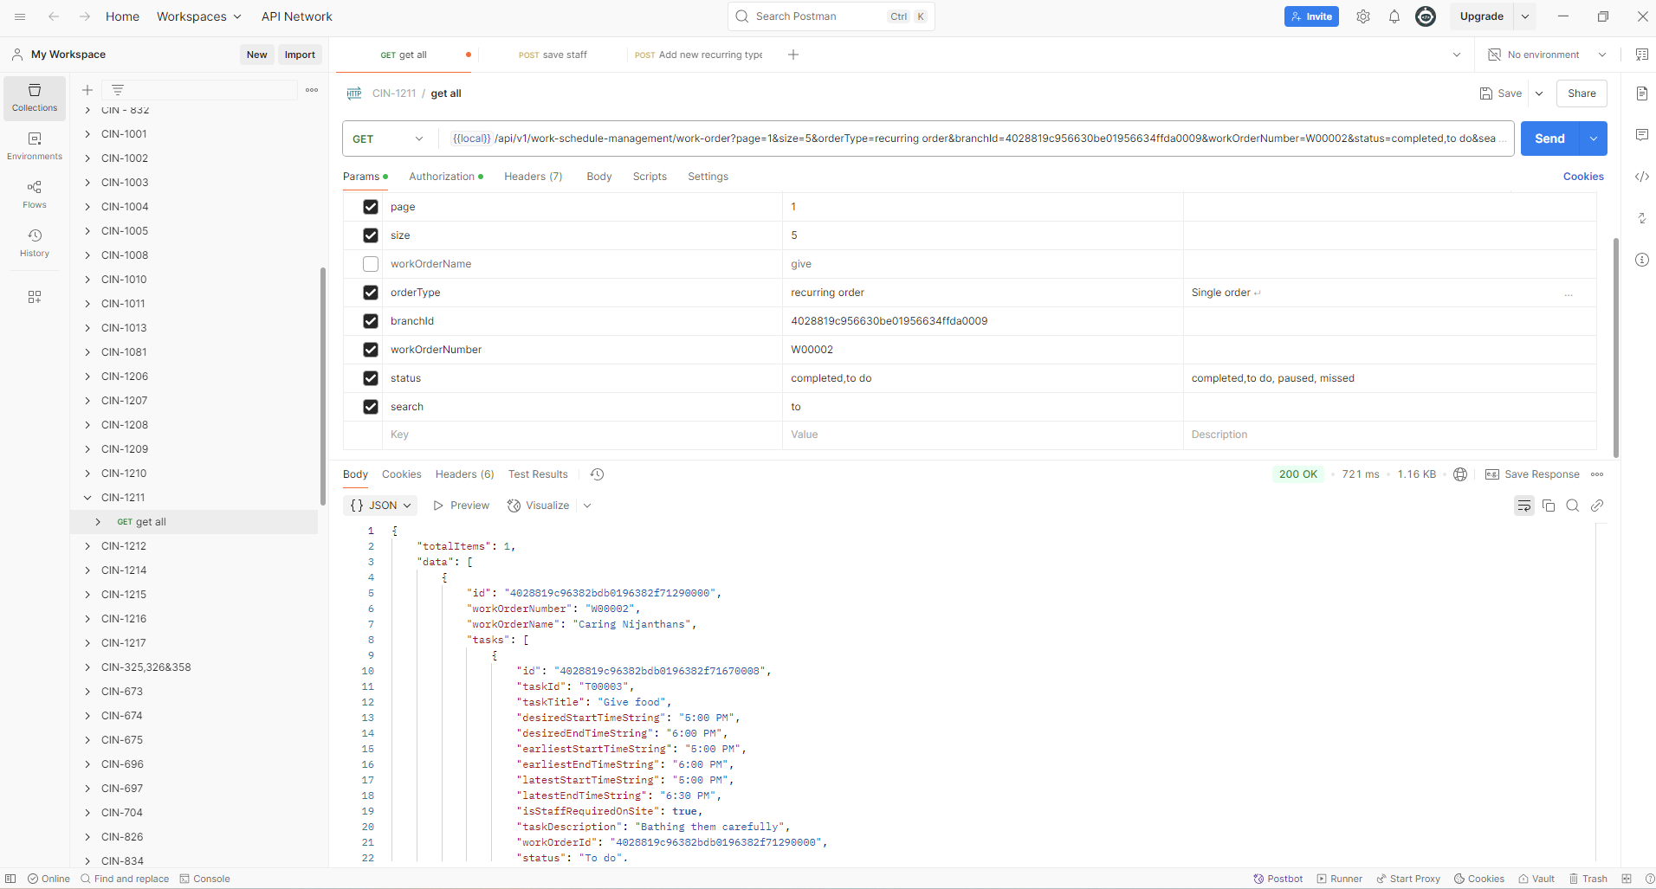Uncheck the search parameter
This screenshot has height=889, width=1656.
(371, 407)
